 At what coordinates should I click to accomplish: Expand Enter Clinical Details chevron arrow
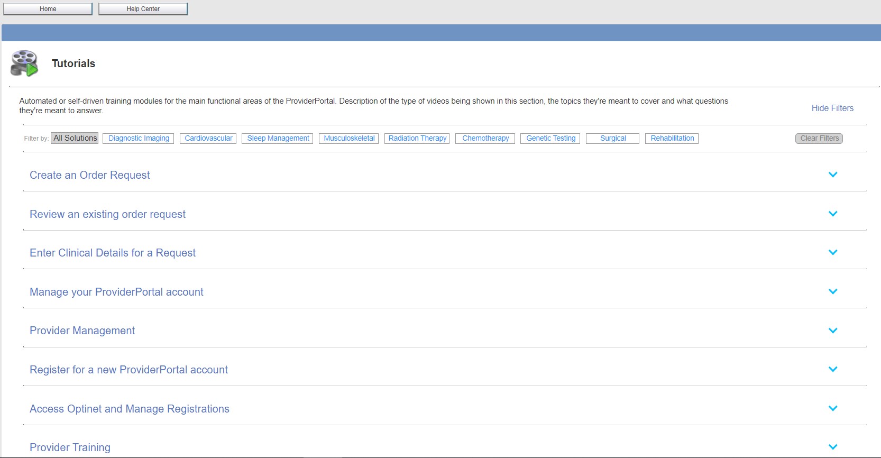coord(833,253)
